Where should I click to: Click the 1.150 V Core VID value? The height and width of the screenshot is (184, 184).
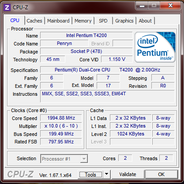(117, 59)
